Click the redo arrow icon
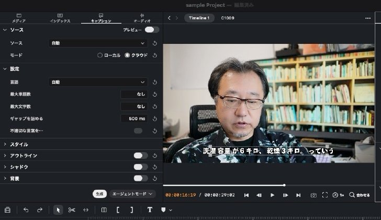Screen dimensions: 381x220 [x=40, y=210]
